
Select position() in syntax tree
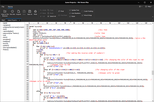point(6,45)
